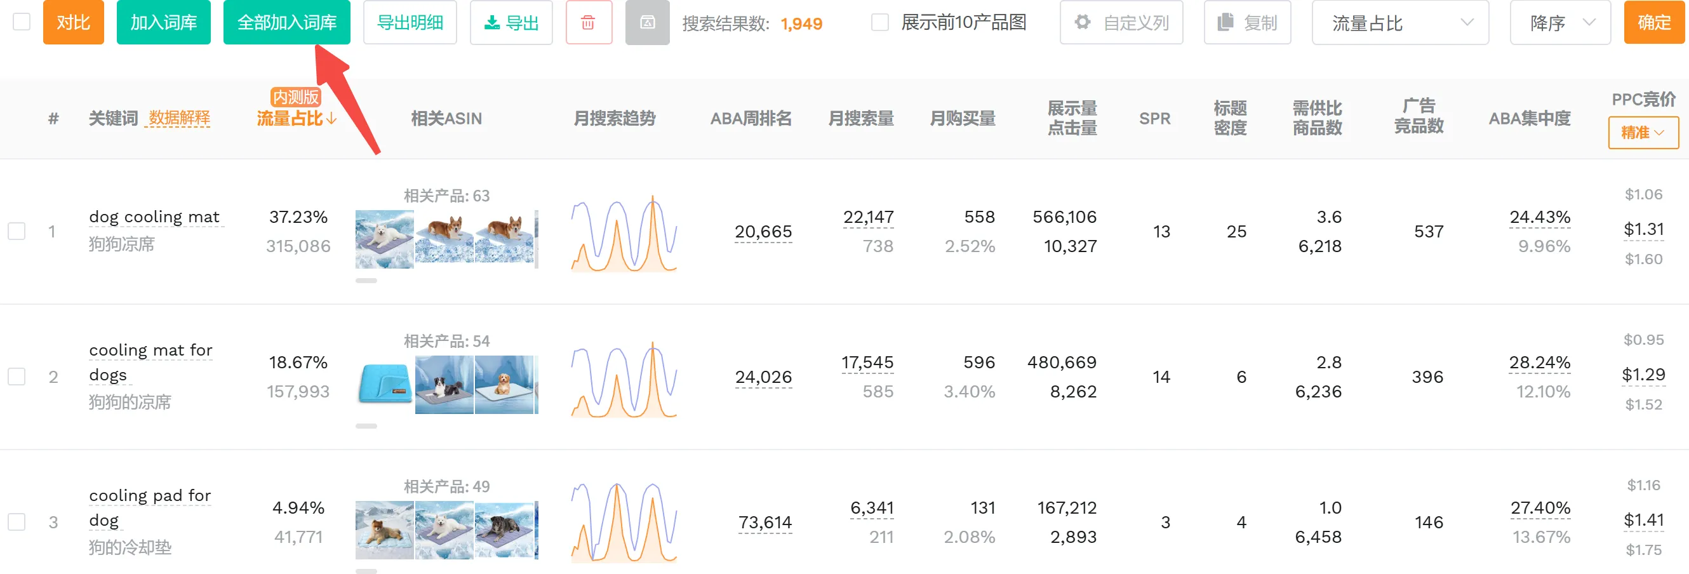Open the 数据解释 explanation link
Viewport: 1689px width, 574px height.
(x=178, y=119)
